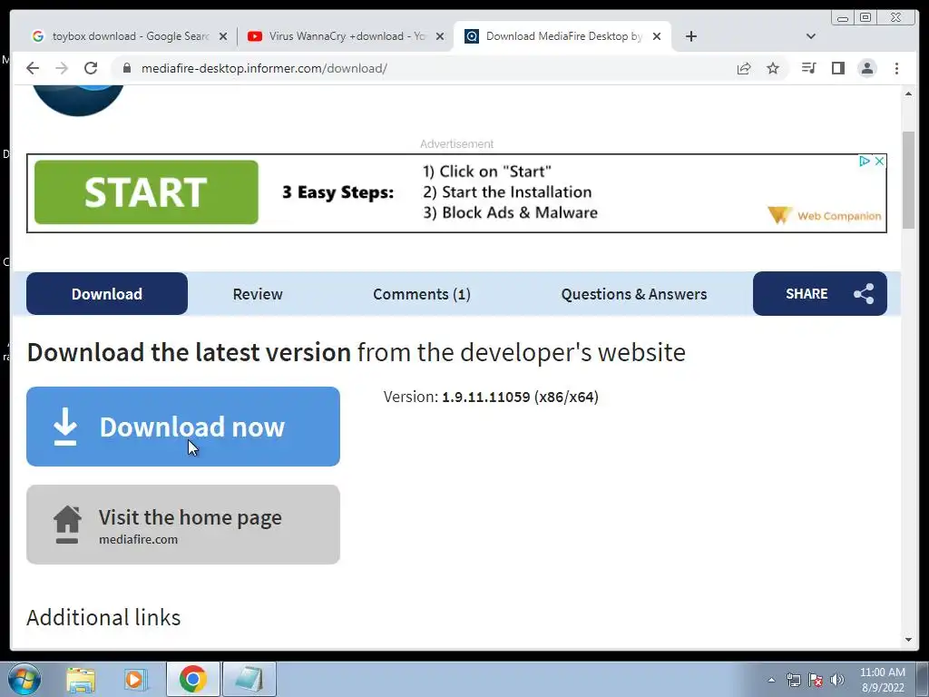
Task: Select the Download page tab
Action: (x=107, y=293)
